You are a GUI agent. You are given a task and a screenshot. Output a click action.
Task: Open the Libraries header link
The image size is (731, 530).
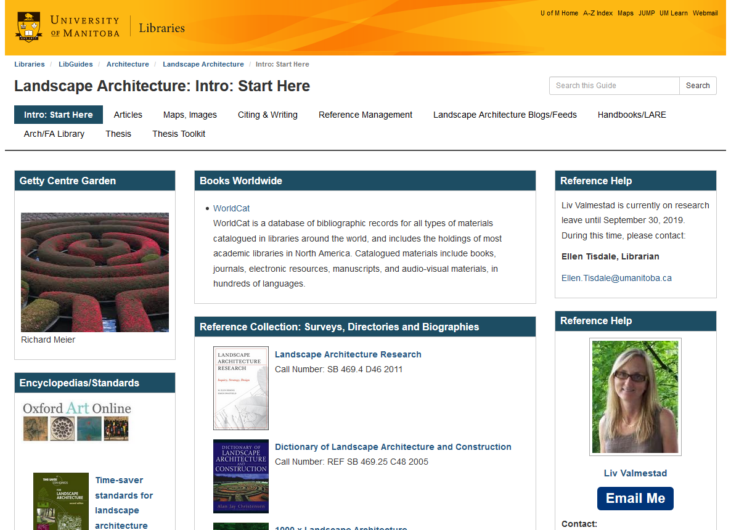[161, 28]
